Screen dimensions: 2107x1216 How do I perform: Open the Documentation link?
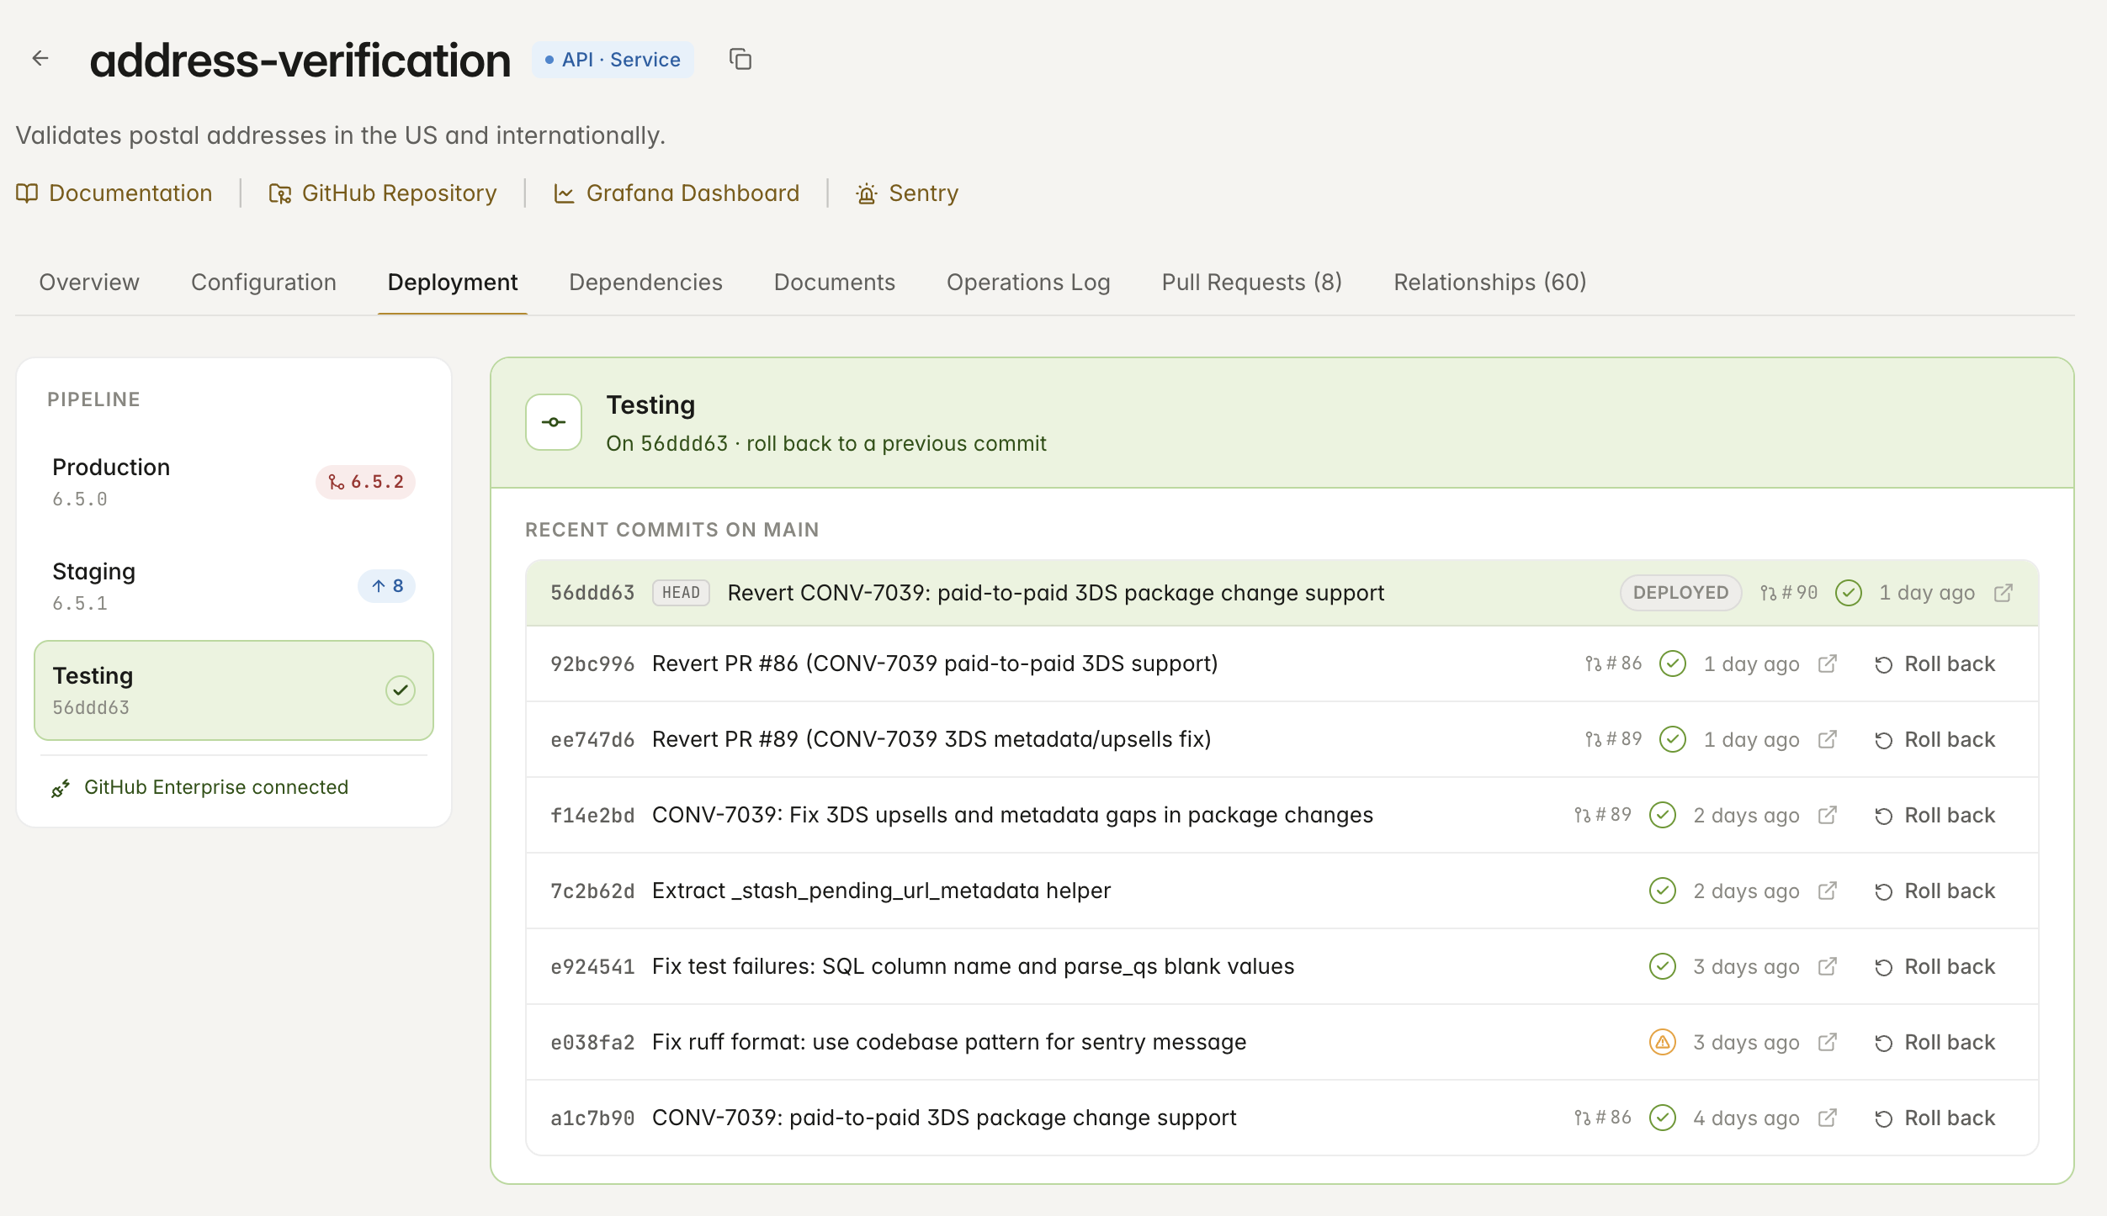[x=114, y=193]
